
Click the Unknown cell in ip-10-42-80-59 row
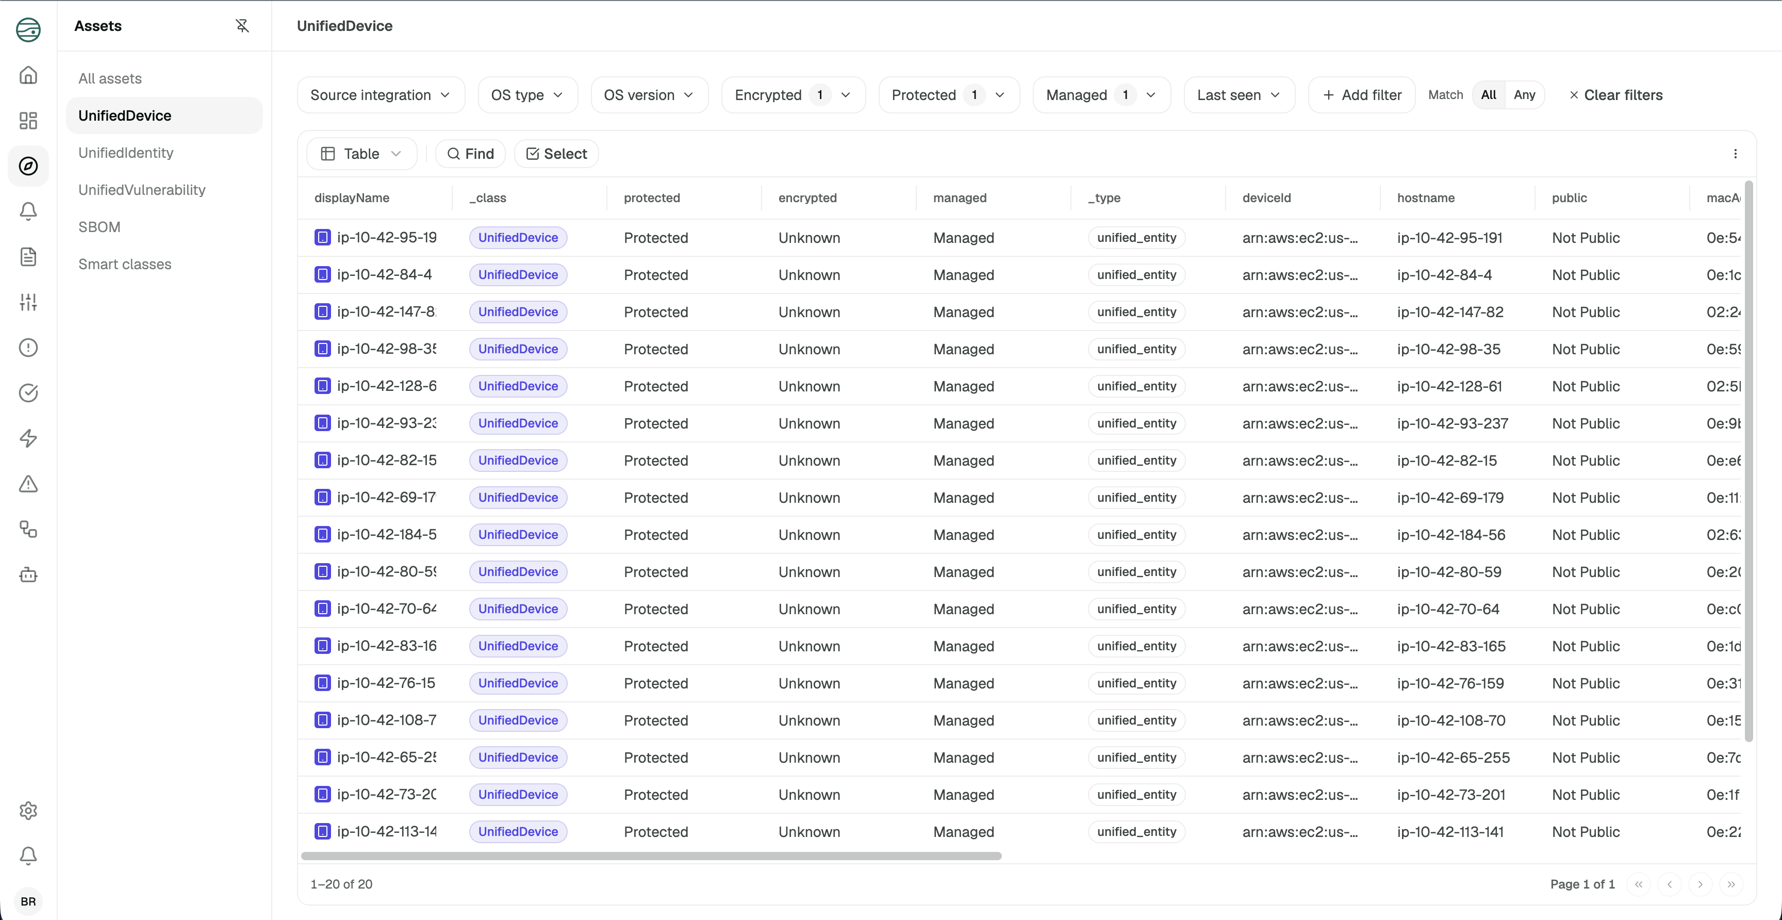pos(810,572)
